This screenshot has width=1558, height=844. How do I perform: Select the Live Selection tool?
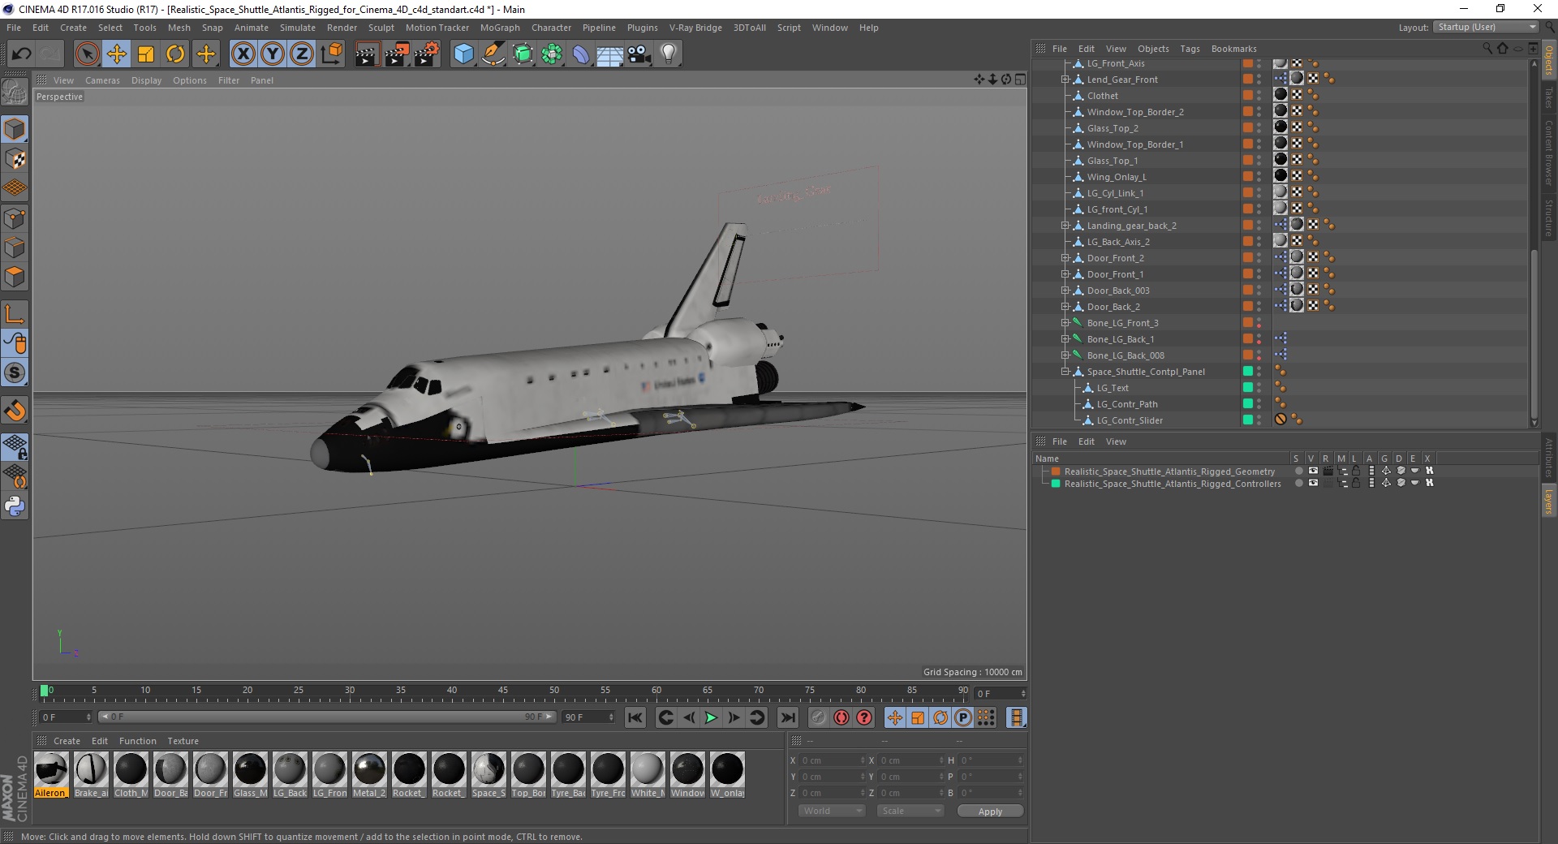point(87,54)
